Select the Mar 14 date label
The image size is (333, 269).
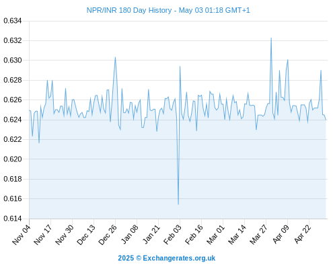point(237,234)
